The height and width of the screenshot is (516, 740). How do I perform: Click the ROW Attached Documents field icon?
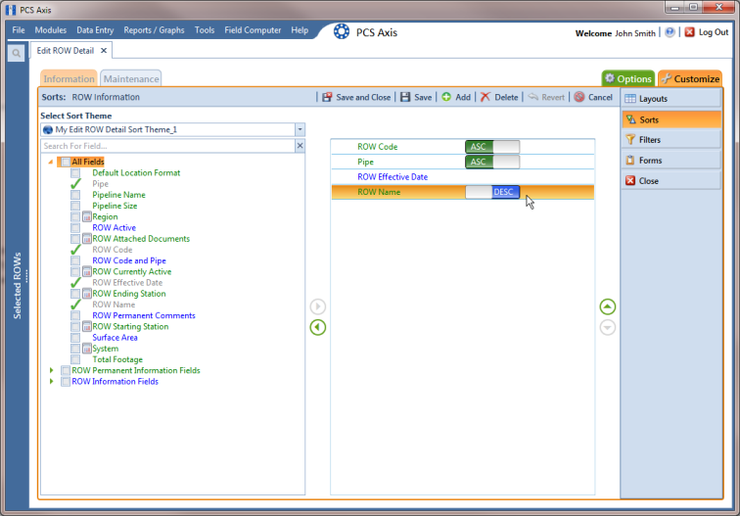[x=87, y=239]
